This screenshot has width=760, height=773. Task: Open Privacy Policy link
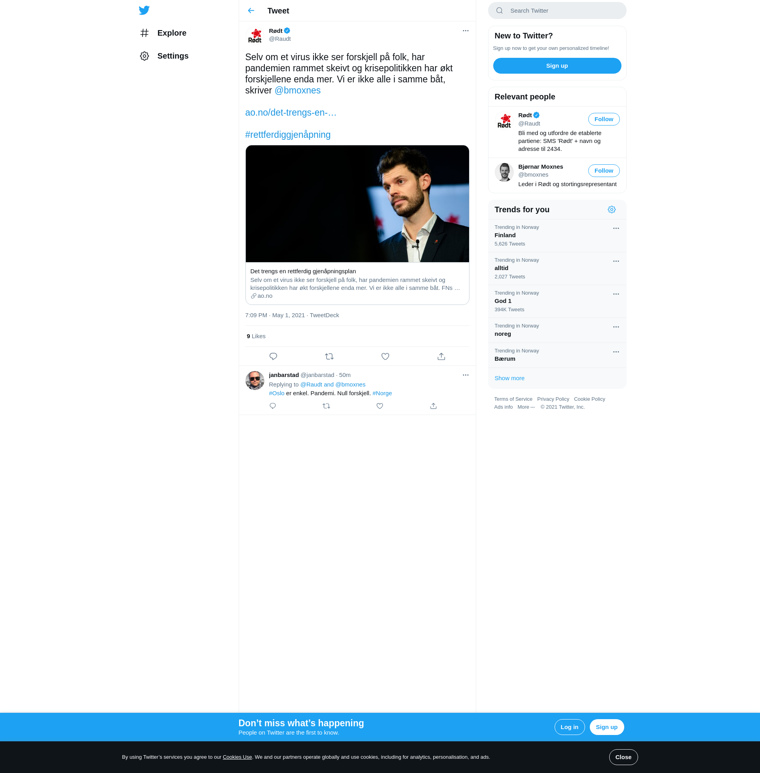coord(553,399)
